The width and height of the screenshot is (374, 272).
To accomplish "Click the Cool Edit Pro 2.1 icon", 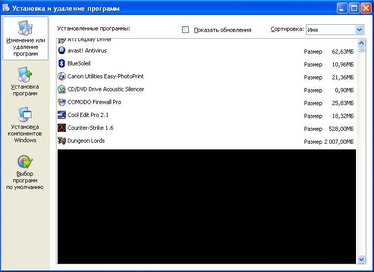I will (x=62, y=115).
